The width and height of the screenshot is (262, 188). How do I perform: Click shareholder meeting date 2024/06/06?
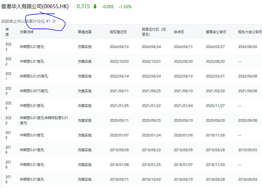coord(248,47)
